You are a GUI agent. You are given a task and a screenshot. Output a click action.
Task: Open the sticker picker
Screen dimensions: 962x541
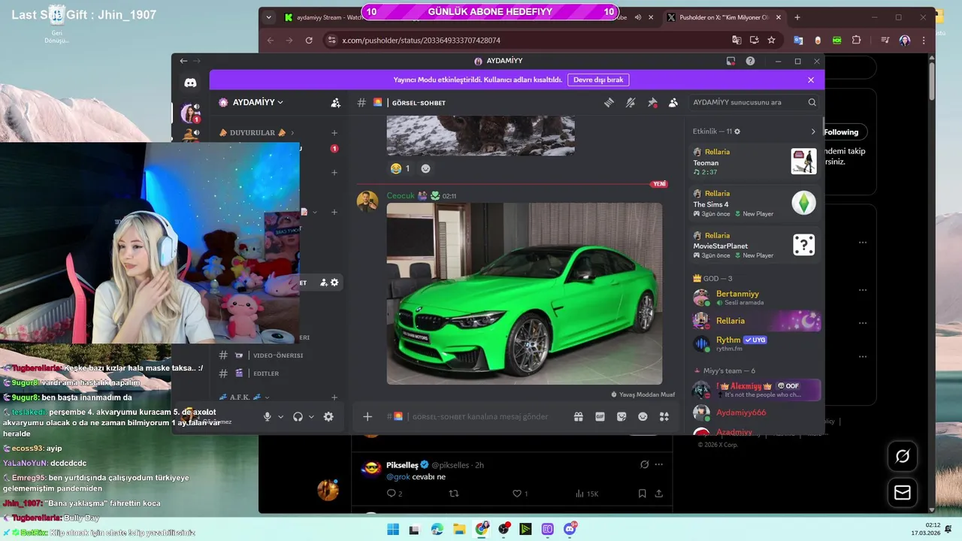click(x=622, y=416)
